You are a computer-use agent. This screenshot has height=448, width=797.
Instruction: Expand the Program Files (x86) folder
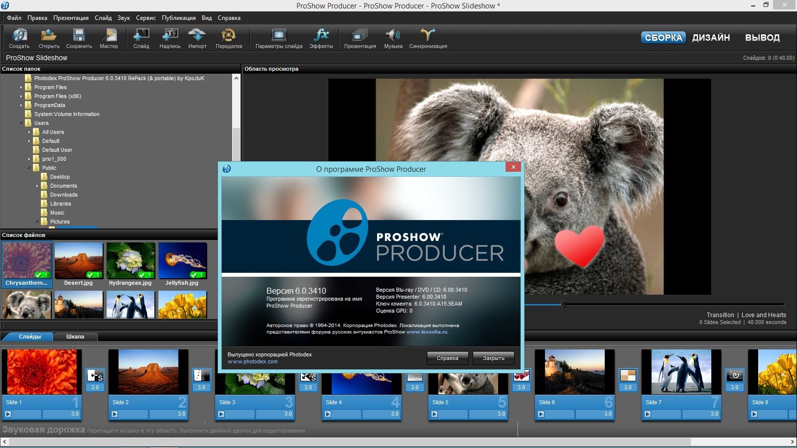[21, 96]
